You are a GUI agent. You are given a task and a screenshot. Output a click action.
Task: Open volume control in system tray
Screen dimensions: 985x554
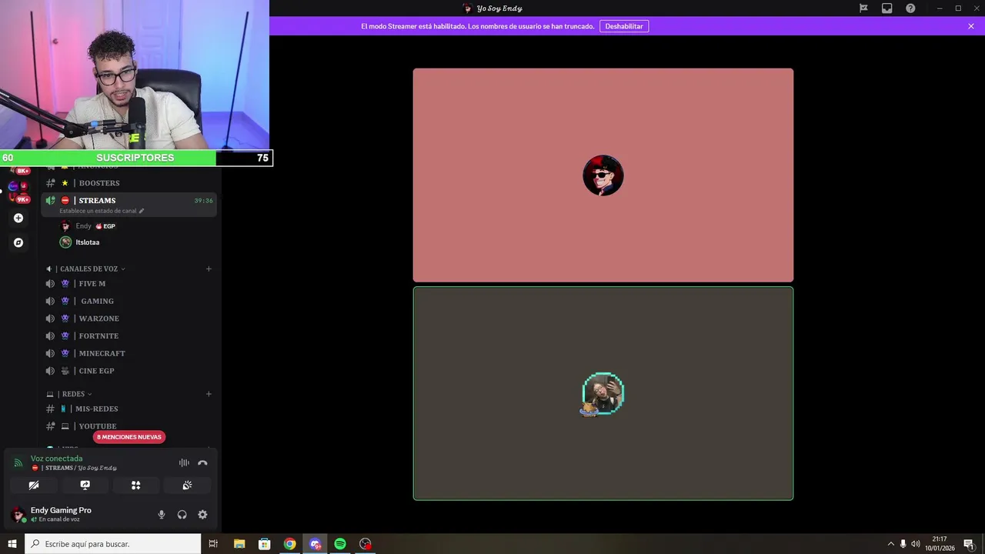pos(915,544)
